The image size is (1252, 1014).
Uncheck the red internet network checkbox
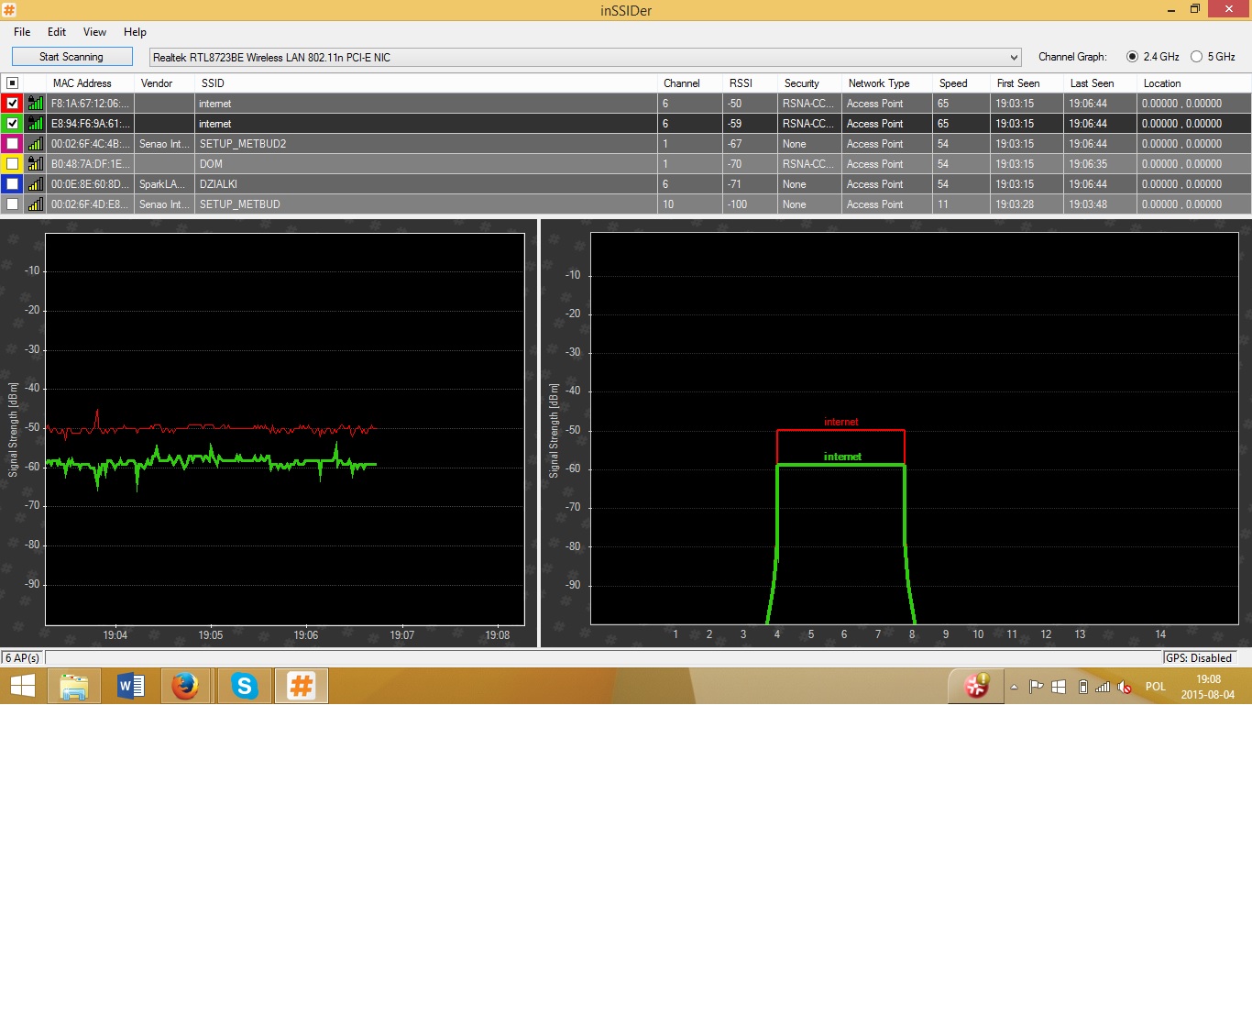click(13, 104)
